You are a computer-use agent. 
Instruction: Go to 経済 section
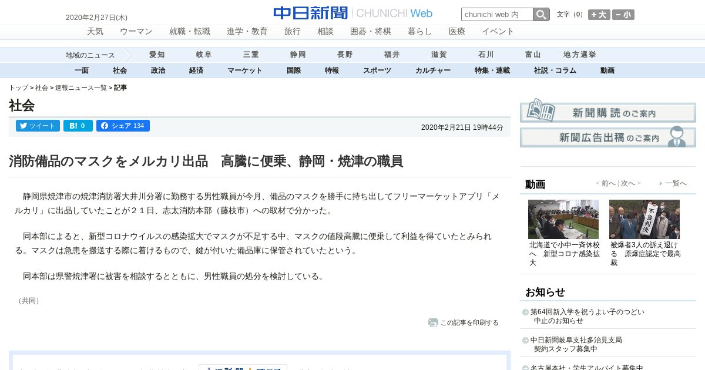click(196, 70)
